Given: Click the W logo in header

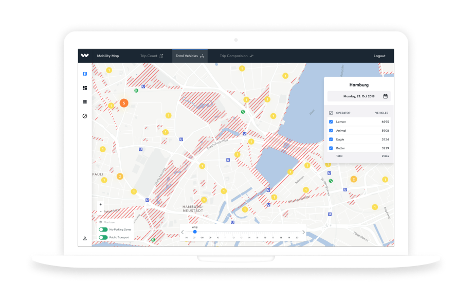Looking at the screenshot, I should [85, 56].
